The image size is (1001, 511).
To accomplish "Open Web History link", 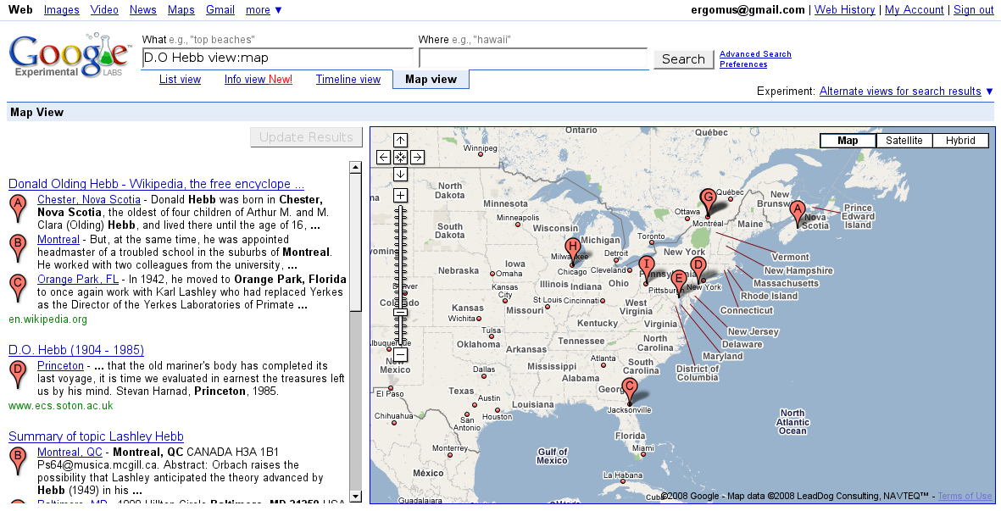I will click(x=844, y=9).
